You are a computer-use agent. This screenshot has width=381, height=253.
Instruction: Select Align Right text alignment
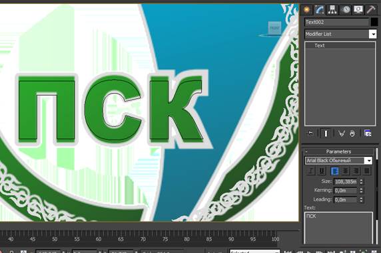tap(356, 171)
